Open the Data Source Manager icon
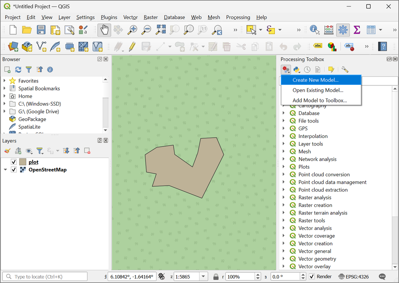 (13, 47)
